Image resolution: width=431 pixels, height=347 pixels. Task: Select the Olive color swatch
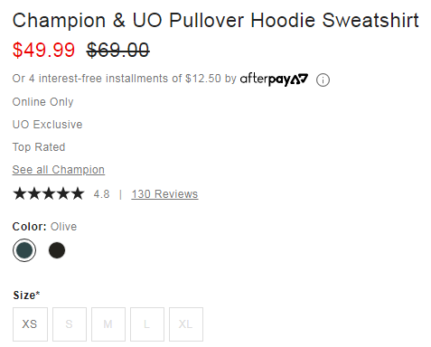click(x=24, y=250)
